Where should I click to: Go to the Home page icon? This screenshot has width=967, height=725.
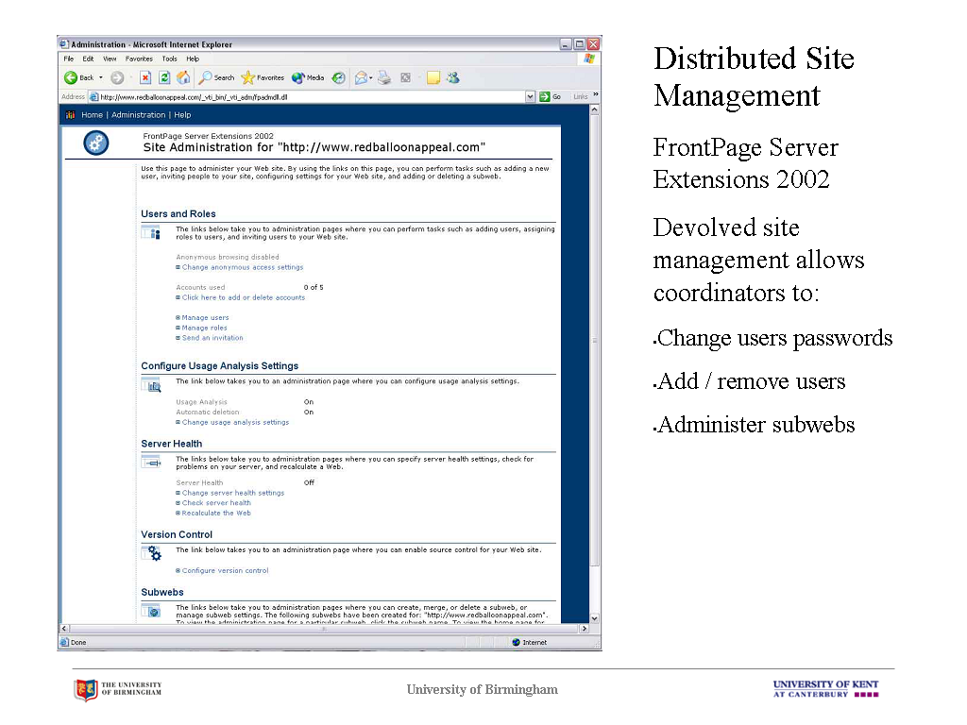(x=183, y=77)
